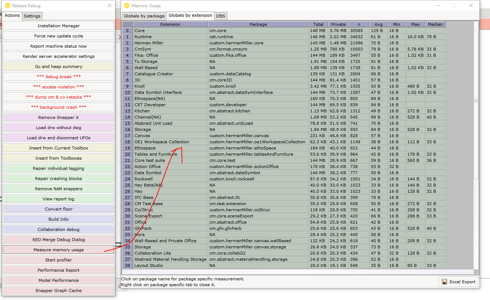Sort by the Median column header
The height and width of the screenshot is (300, 490).
click(435, 24)
